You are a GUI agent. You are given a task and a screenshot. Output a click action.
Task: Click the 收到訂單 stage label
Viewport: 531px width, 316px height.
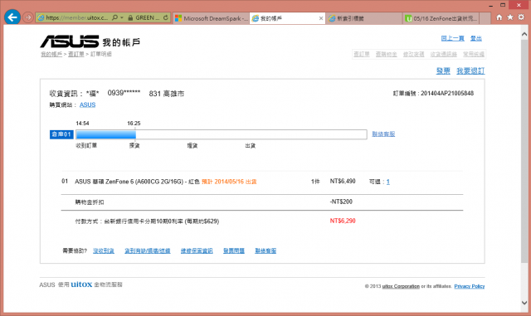pos(86,146)
